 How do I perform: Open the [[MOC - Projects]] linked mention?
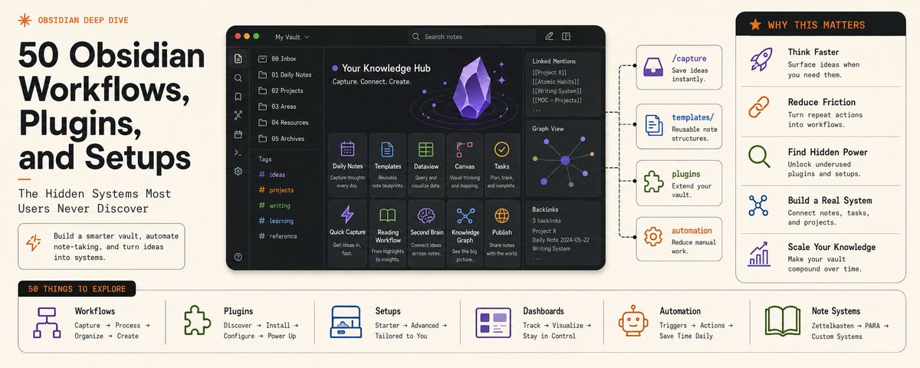coord(557,100)
